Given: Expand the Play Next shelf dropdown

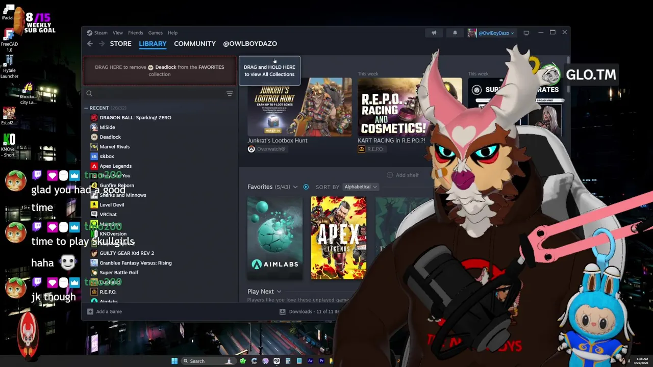Looking at the screenshot, I should (279, 292).
